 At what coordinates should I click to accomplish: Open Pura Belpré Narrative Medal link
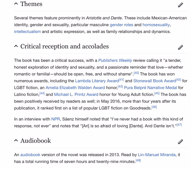click(x=150, y=88)
